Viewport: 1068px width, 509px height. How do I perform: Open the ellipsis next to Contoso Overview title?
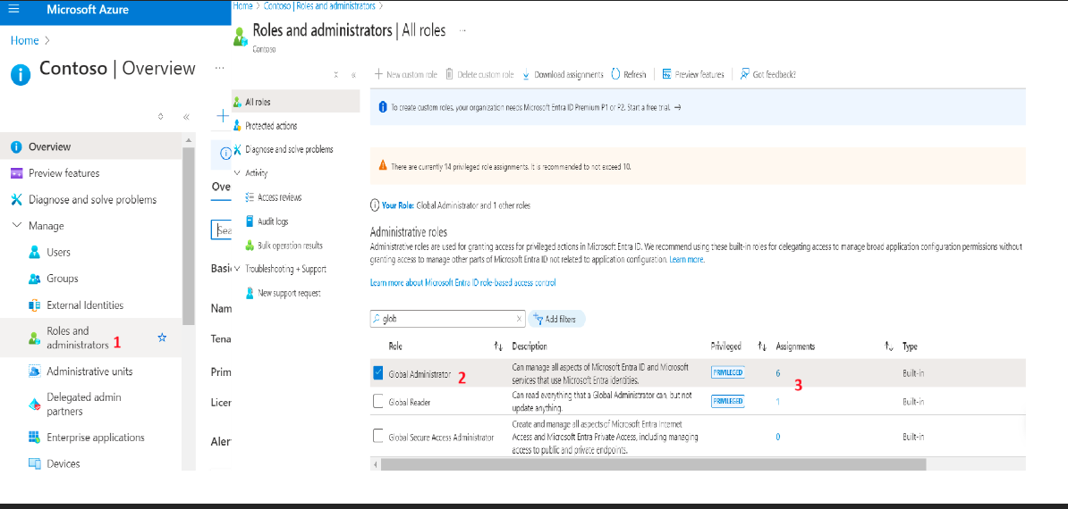(219, 68)
